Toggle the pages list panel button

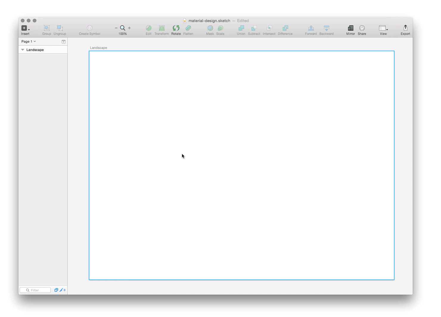[63, 42]
